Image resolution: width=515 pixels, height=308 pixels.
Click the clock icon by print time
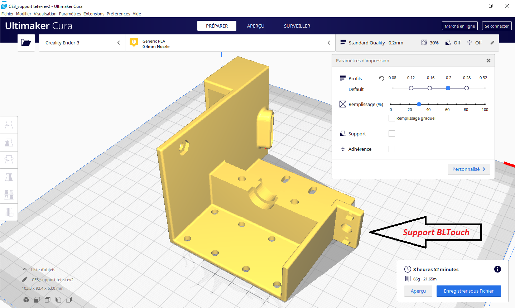coord(408,269)
